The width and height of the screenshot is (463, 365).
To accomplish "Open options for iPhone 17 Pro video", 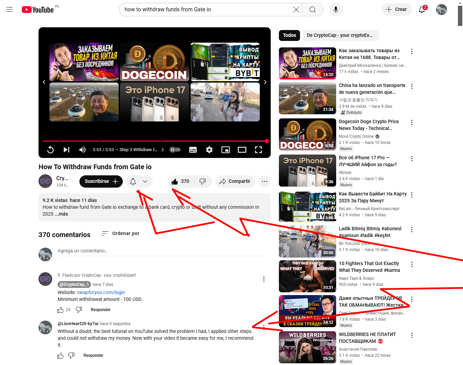I will pyautogui.click(x=412, y=159).
